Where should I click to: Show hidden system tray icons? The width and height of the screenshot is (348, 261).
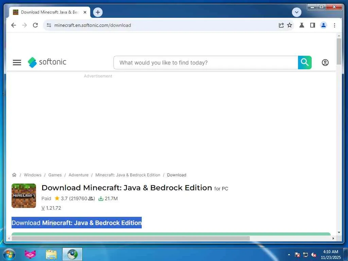(x=289, y=255)
